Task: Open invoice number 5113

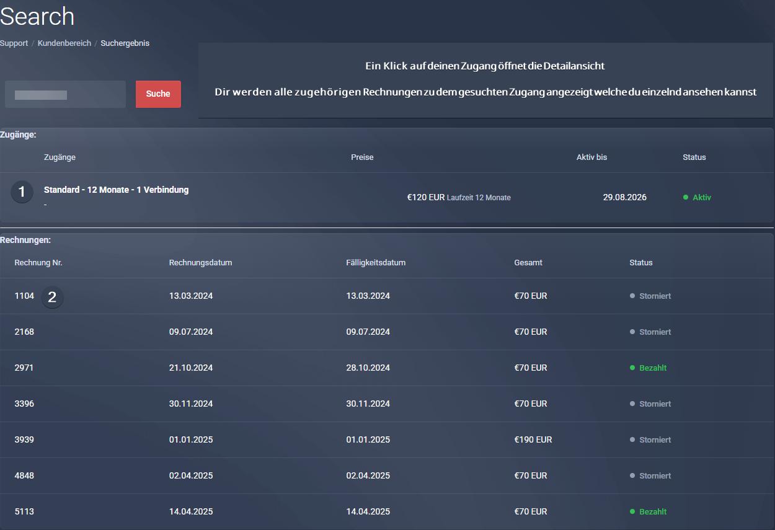Action: tap(24, 512)
